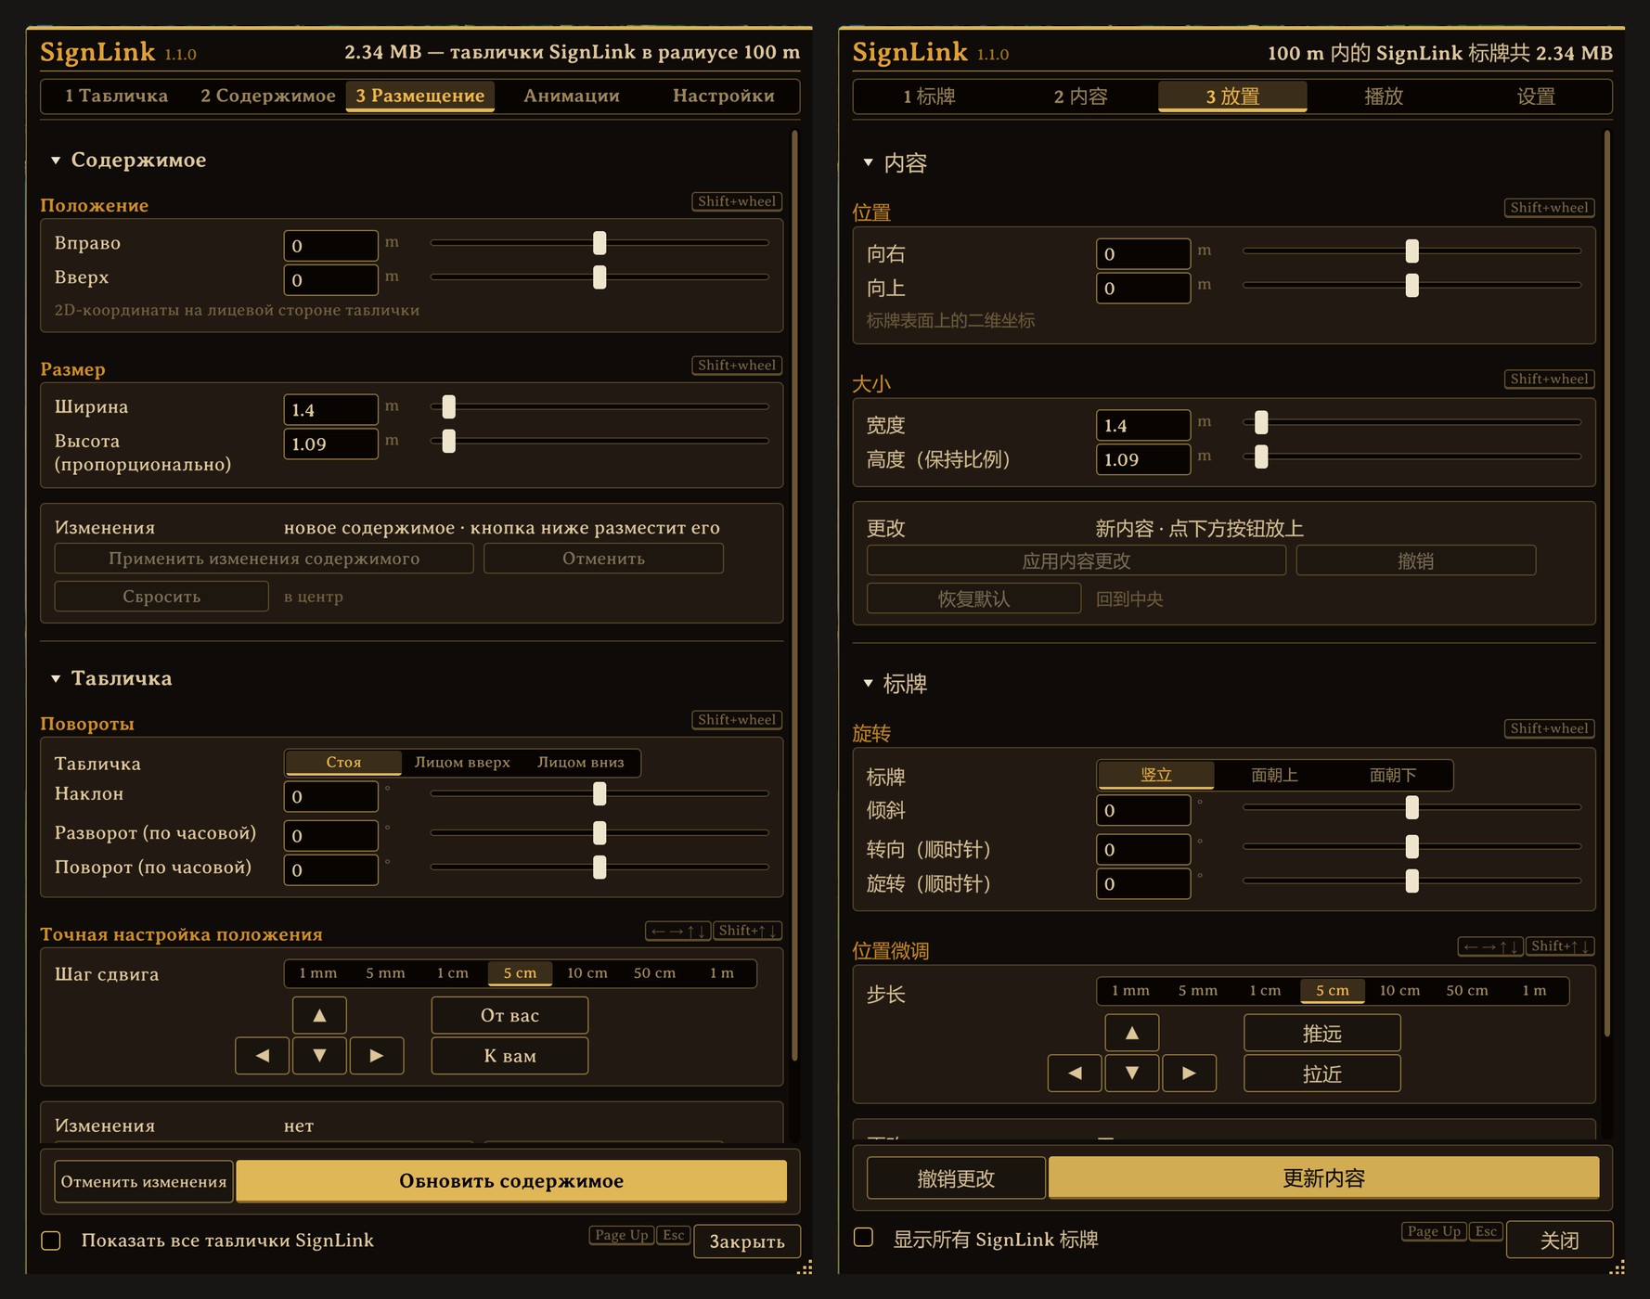Viewport: 1650px width, 1299px height.
Task: Click the Закрыть button
Action: 747,1241
